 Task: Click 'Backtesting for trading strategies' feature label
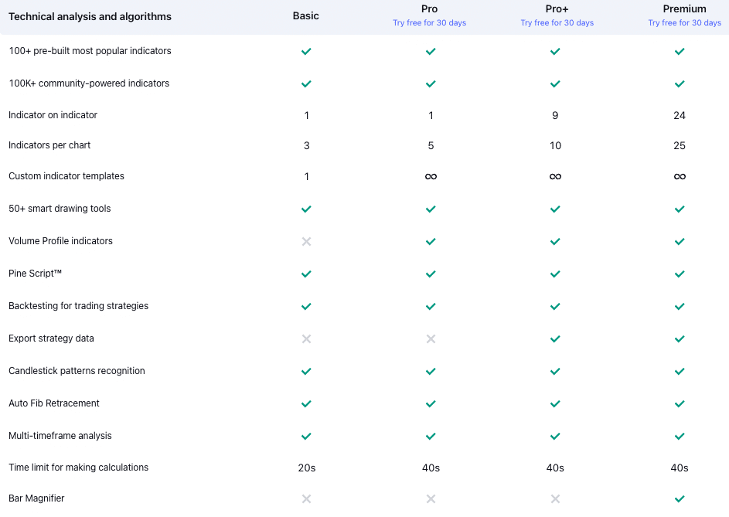pyautogui.click(x=78, y=306)
